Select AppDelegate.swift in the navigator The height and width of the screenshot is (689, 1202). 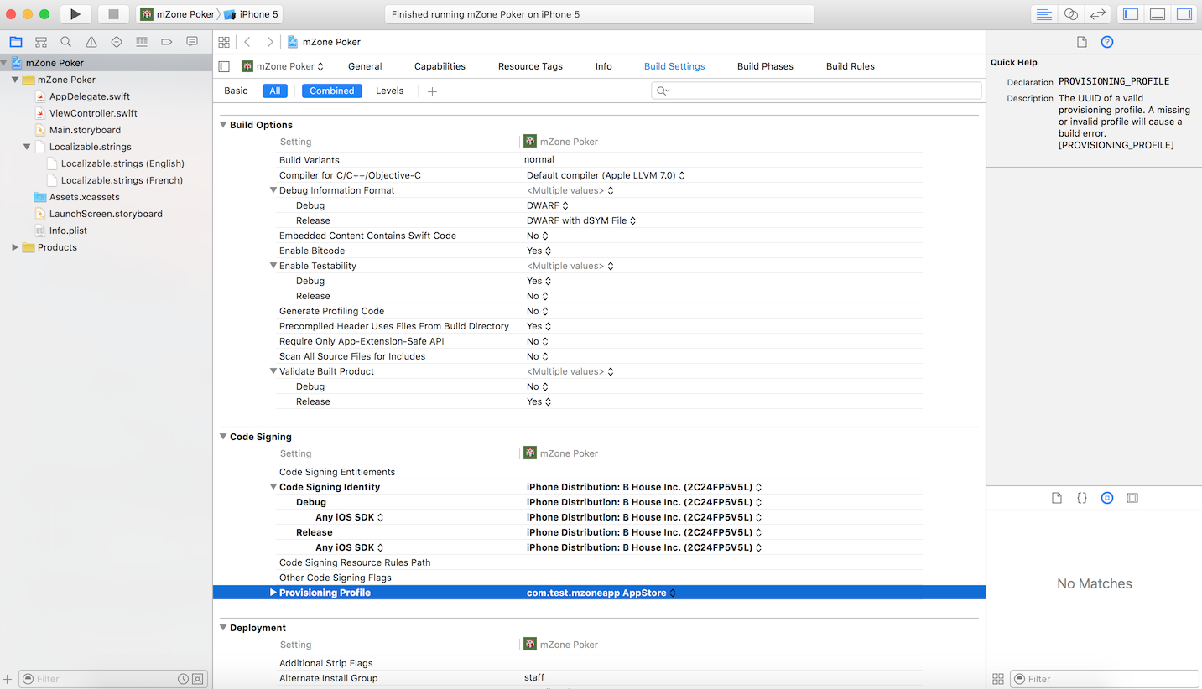(x=89, y=96)
